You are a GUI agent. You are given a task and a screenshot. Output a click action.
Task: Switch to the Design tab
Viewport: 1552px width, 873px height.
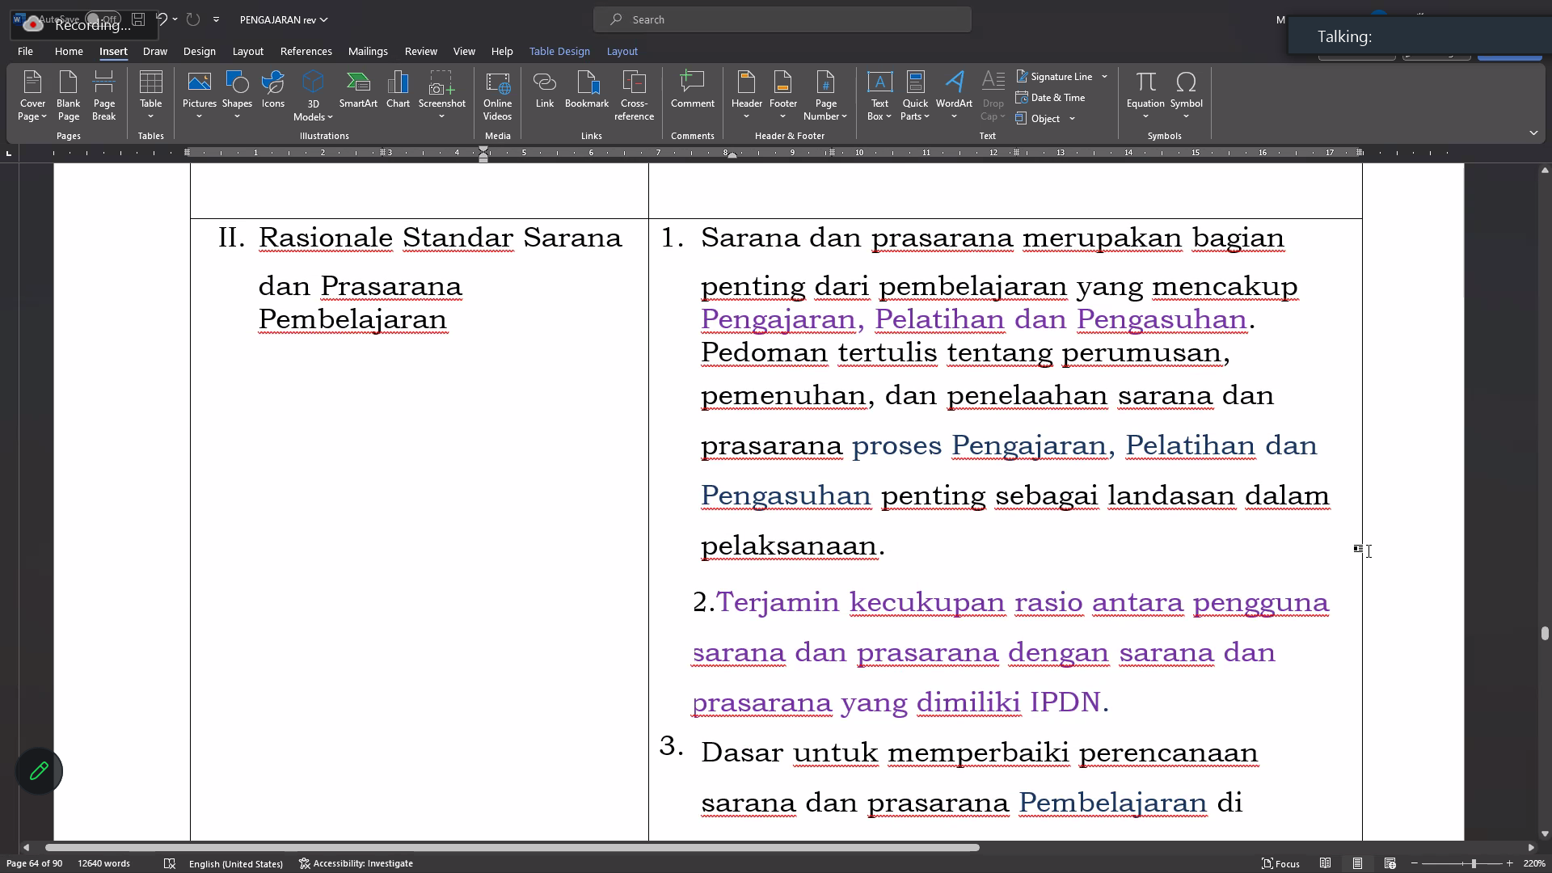coord(200,51)
